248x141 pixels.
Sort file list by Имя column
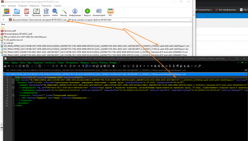[x=3, y=24]
